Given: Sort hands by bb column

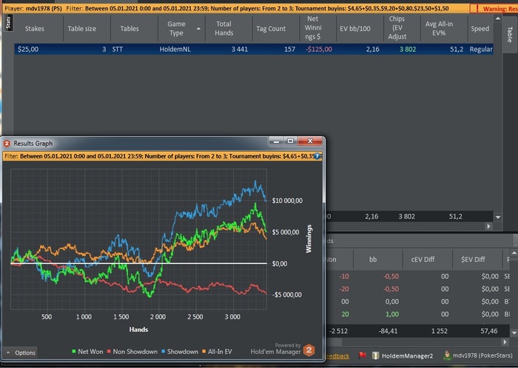Looking at the screenshot, I should 373,260.
